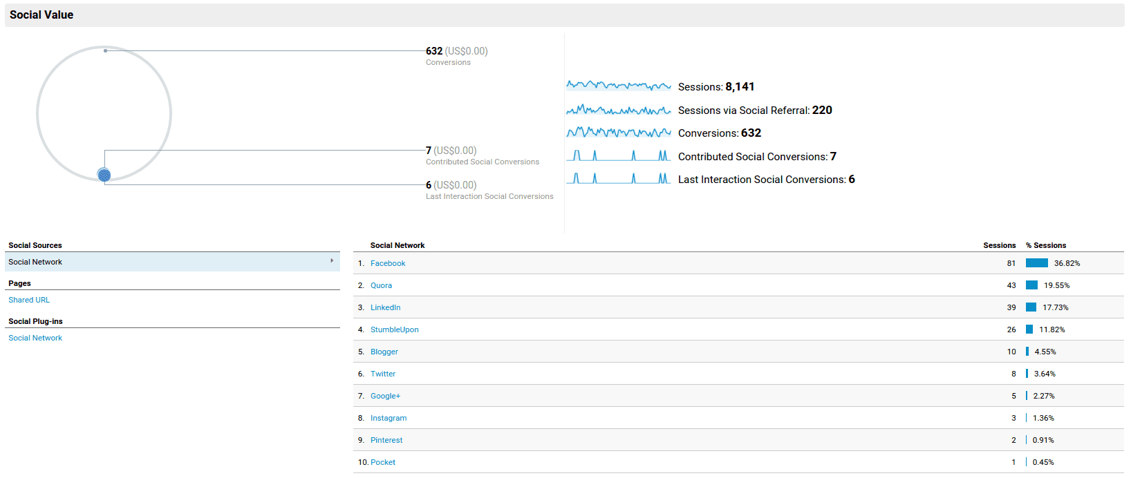
Task: Click the Social Plug-ins heading
Action: coord(35,321)
